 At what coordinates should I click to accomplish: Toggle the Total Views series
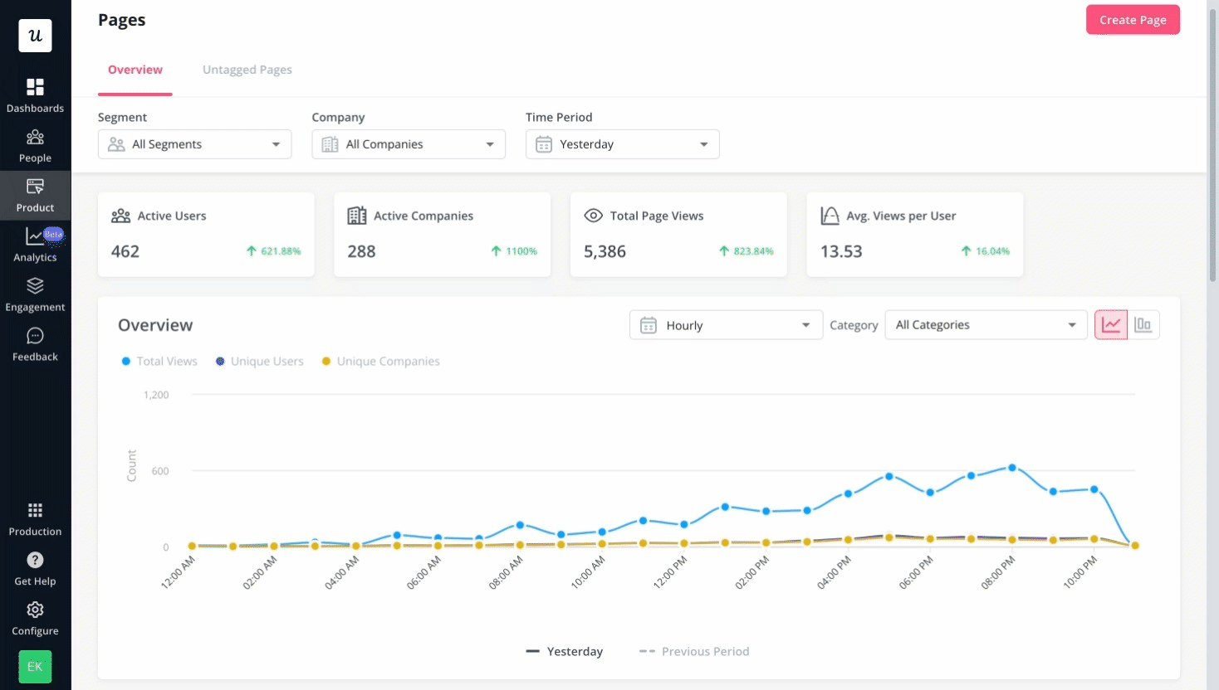point(159,361)
